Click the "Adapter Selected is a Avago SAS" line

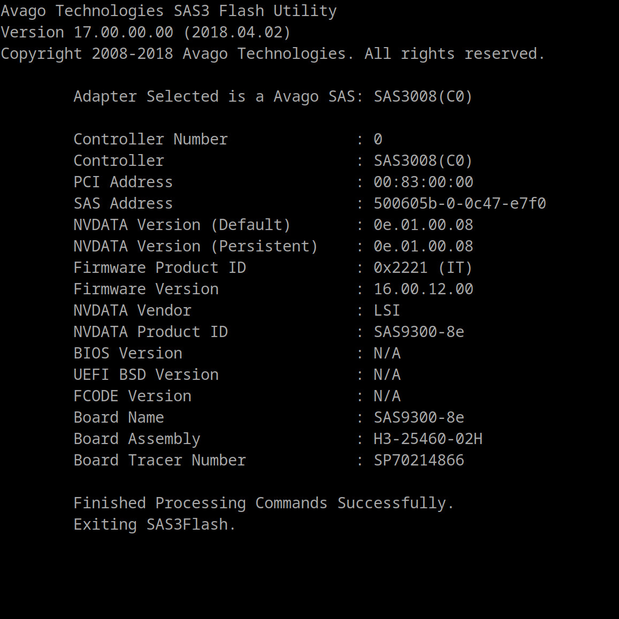click(x=272, y=96)
